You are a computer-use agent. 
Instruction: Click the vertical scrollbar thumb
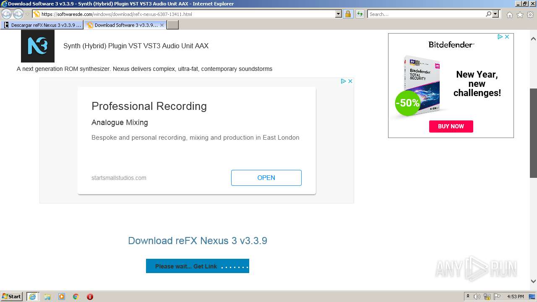pos(533,133)
